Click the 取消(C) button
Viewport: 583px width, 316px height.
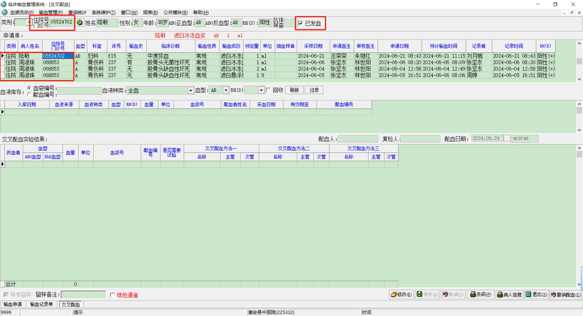tap(453, 294)
